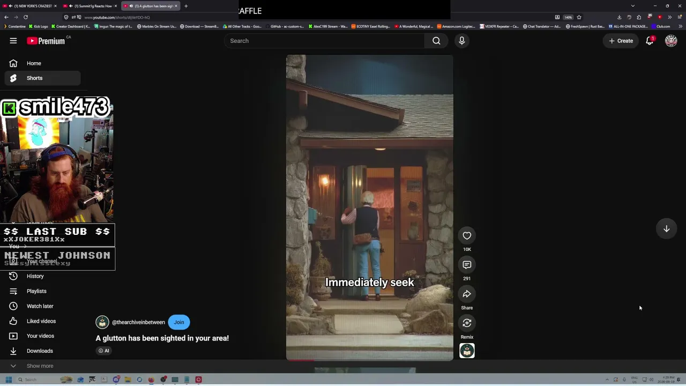
Task: Open Your videos in the sidebar
Action: pyautogui.click(x=43, y=336)
